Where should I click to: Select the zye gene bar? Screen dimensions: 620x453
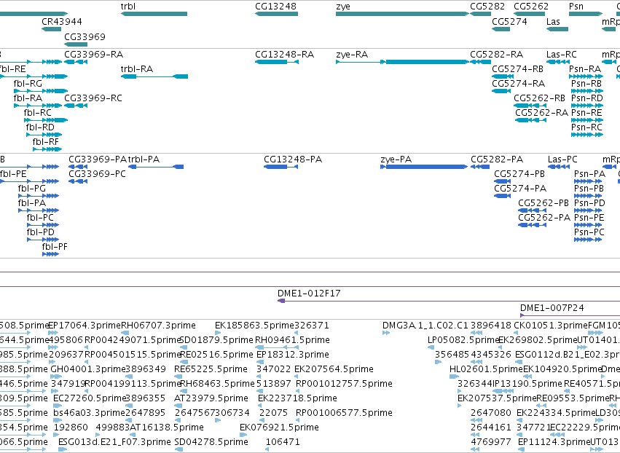click(402, 14)
